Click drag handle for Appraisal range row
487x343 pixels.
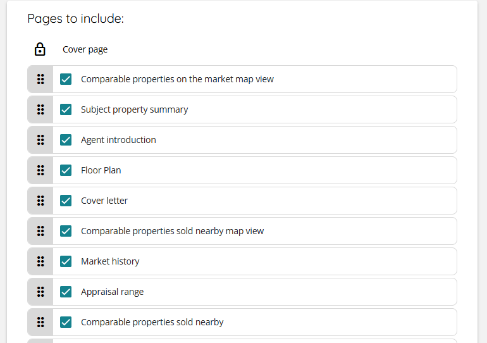click(x=40, y=292)
